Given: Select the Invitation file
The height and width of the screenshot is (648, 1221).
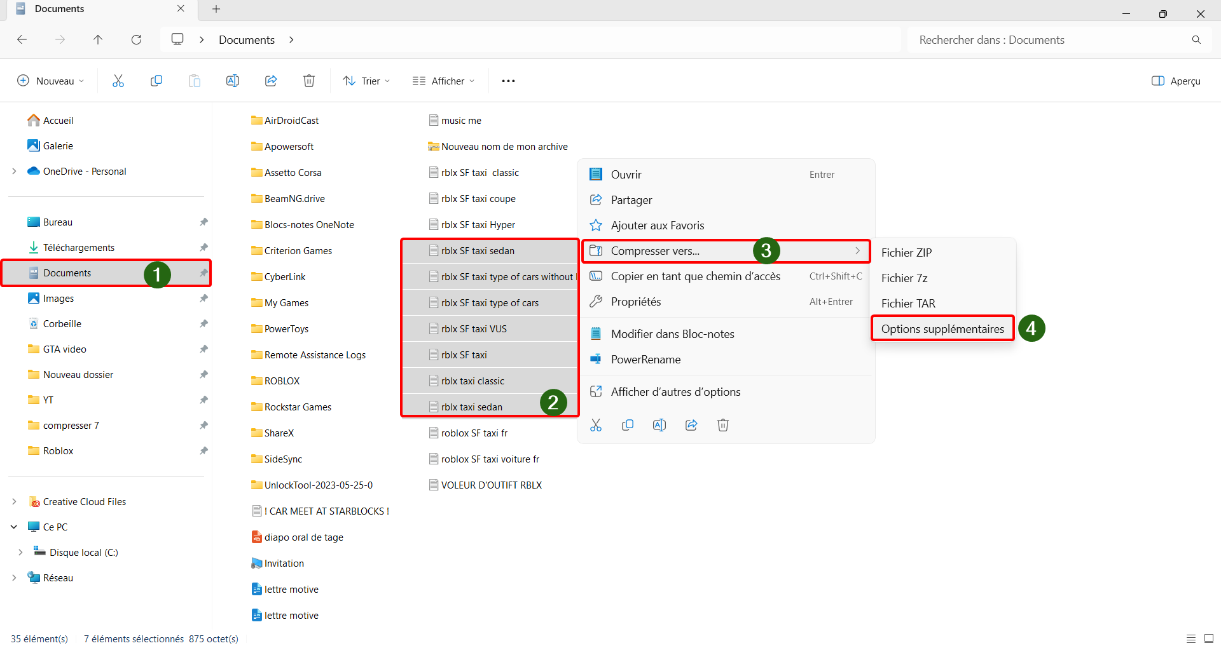Looking at the screenshot, I should pos(278,563).
